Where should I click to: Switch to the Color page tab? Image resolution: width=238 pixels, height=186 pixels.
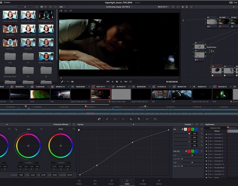click(127, 182)
